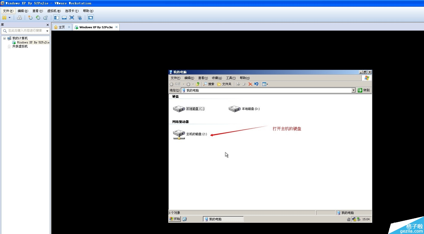This screenshot has height=234, width=424.
Task: Click the Copy To toolbar icon
Action: [x=244, y=84]
